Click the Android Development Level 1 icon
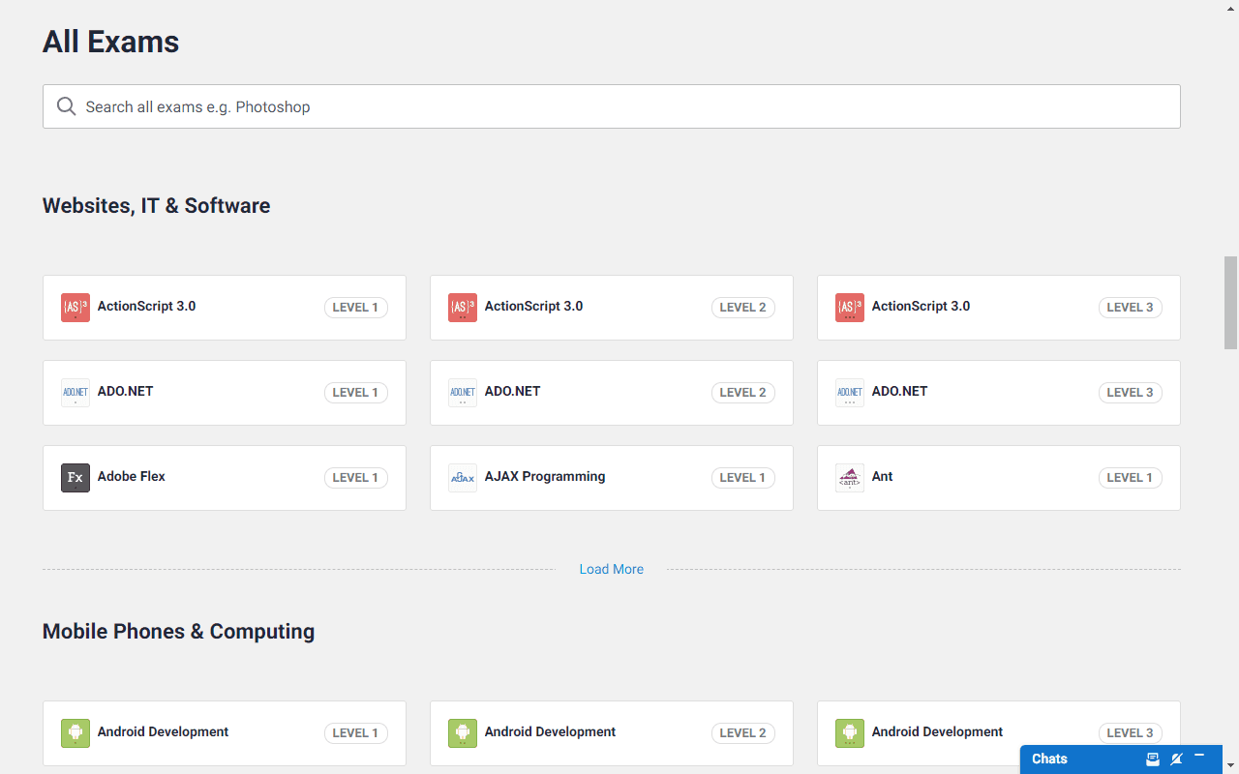 [76, 733]
